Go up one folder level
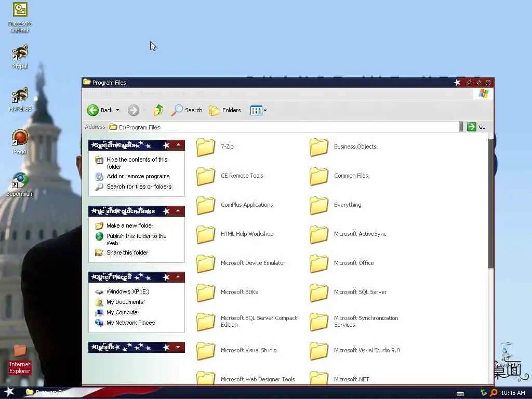 158,110
